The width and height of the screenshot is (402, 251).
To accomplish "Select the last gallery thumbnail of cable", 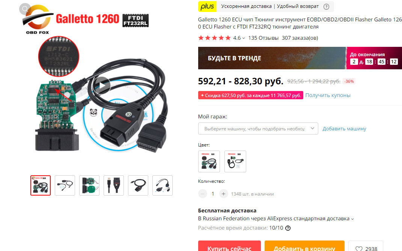I will point(163,185).
